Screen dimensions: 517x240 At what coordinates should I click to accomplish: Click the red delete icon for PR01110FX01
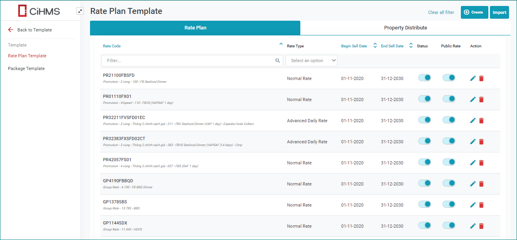(x=481, y=100)
